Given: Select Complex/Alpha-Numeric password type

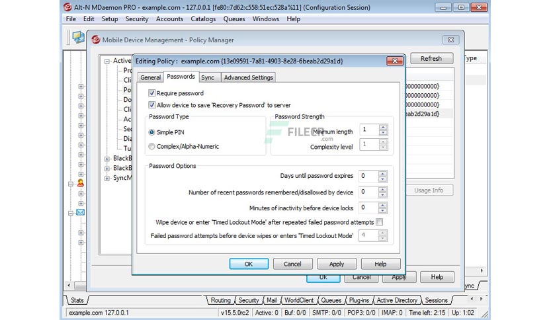Looking at the screenshot, I should (151, 146).
